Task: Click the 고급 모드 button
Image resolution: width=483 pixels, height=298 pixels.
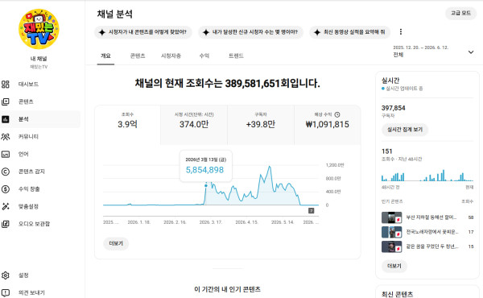Action: point(460,13)
